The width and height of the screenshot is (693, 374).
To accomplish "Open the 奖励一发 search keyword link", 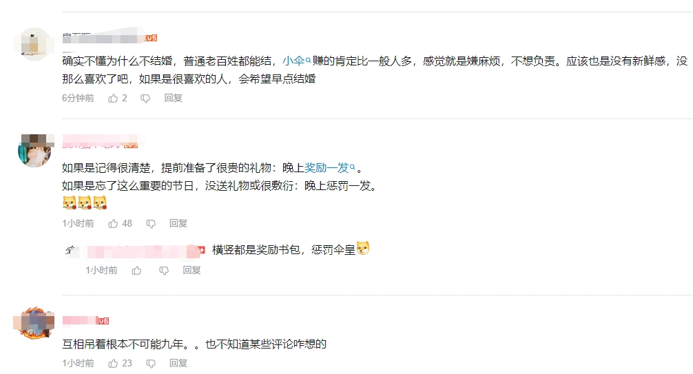I will click(x=330, y=168).
